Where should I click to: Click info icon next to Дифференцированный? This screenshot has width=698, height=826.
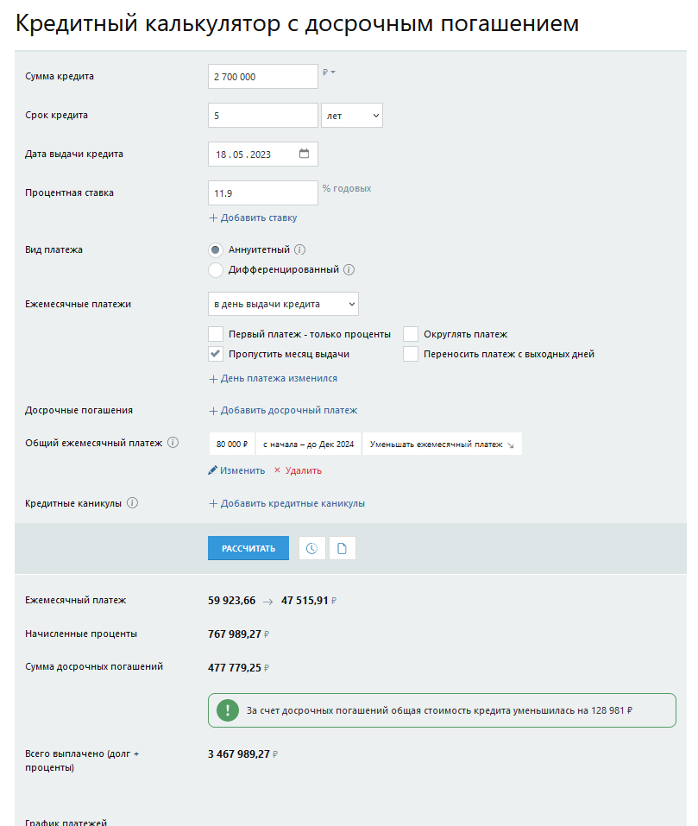pyautogui.click(x=349, y=269)
